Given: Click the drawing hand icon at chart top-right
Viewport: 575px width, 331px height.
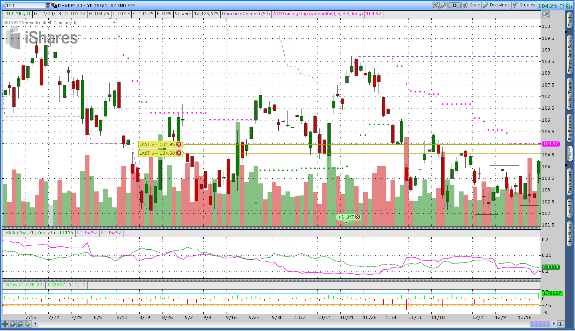Looking at the screenshot, I should pos(546,14).
